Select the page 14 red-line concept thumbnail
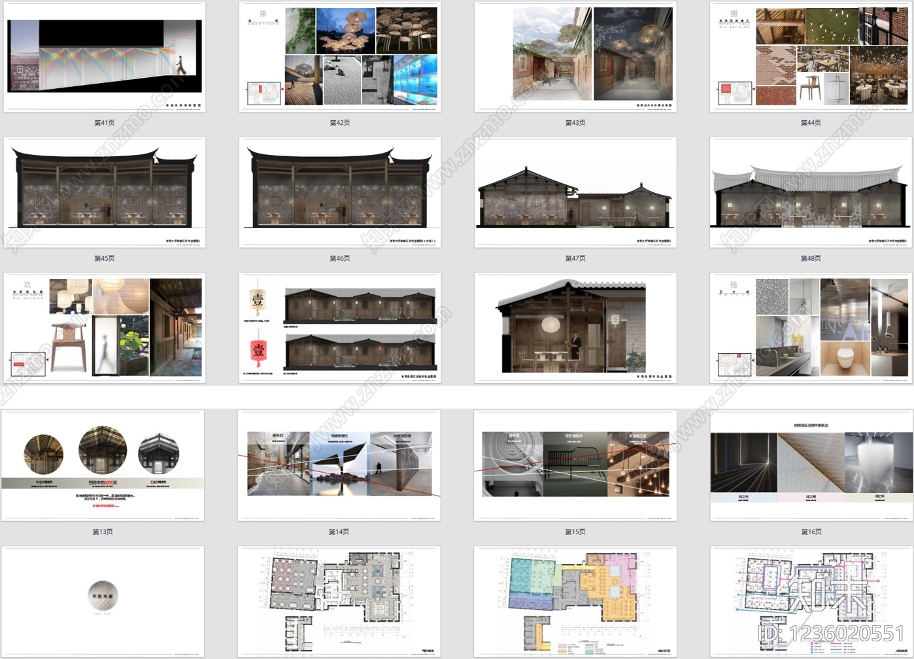This screenshot has height=659, width=914. 339,465
